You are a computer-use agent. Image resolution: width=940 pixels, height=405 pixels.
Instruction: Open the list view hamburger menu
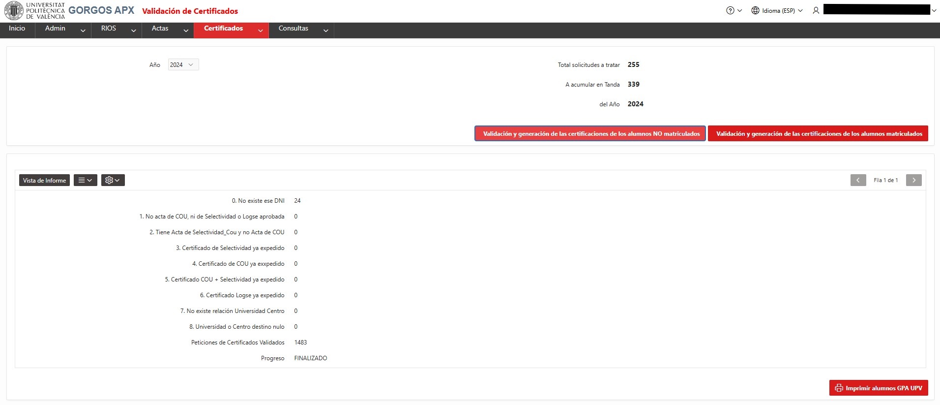coord(85,180)
